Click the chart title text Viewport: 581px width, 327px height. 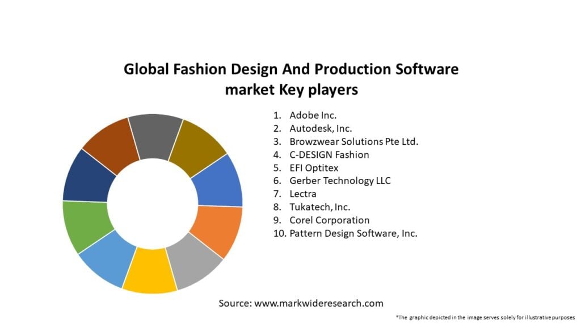290,79
